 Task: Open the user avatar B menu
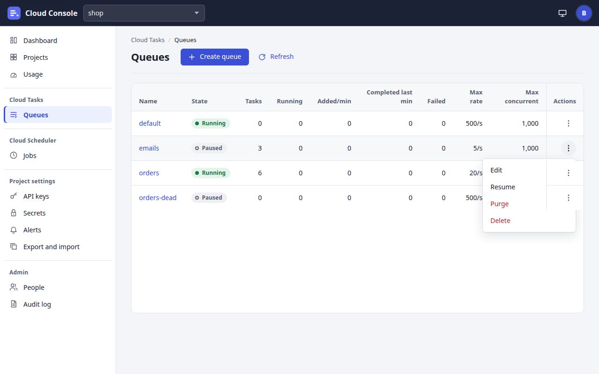pyautogui.click(x=584, y=13)
